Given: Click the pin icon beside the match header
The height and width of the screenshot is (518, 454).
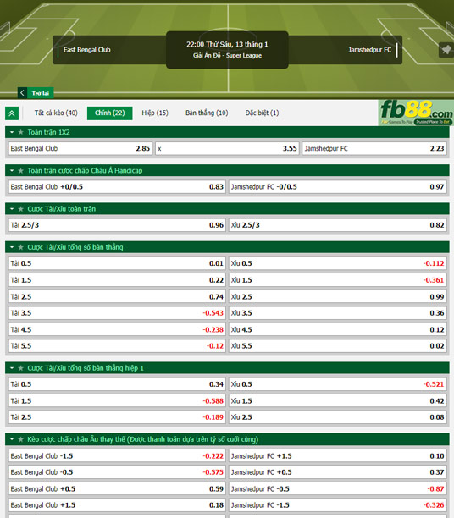Looking at the screenshot, I should click(x=446, y=50).
